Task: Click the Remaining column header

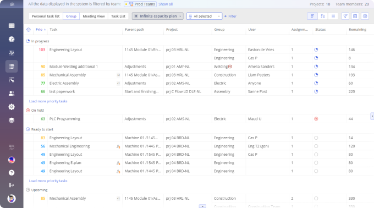Action: 358,30
